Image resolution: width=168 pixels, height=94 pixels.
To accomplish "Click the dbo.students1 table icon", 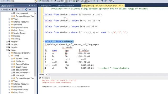I will point(14,13).
